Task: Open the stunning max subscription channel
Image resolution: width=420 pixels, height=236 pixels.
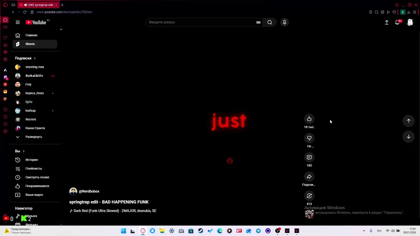Action: pyautogui.click(x=35, y=67)
